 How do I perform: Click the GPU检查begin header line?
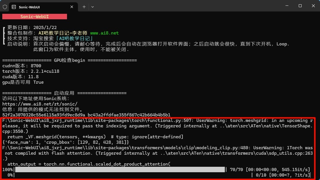pyautogui.click(x=69, y=60)
